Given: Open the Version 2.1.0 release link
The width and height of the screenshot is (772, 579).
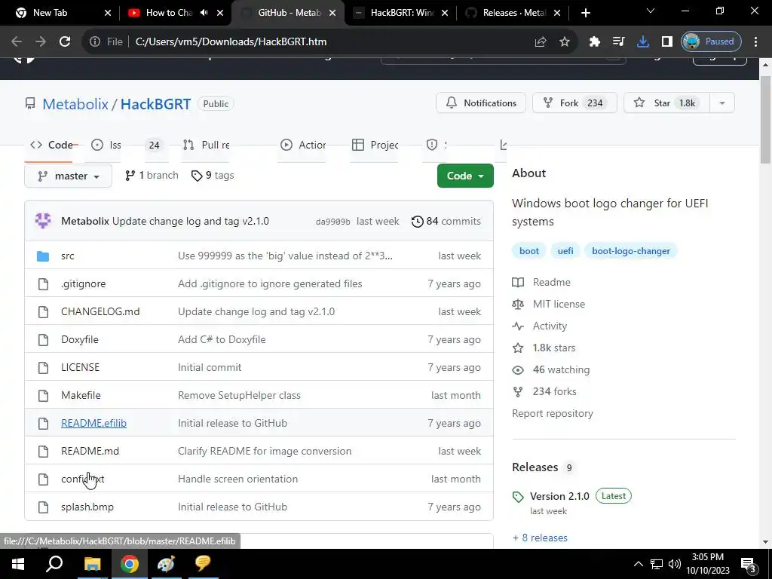Looking at the screenshot, I should tap(559, 496).
